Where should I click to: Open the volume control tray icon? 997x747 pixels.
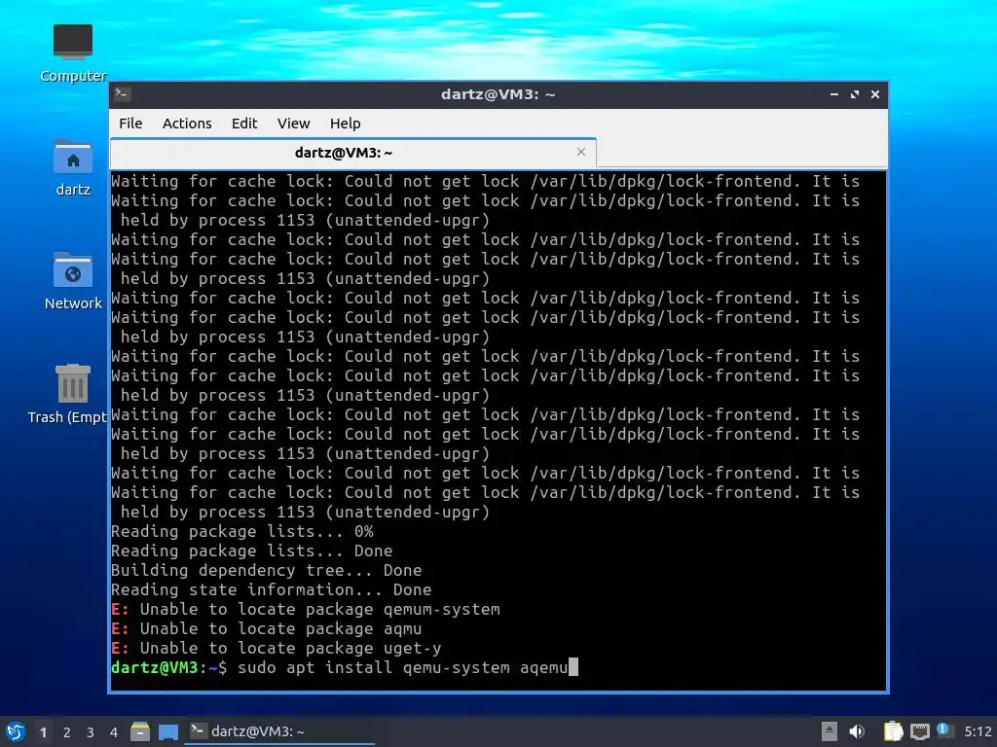pos(857,731)
